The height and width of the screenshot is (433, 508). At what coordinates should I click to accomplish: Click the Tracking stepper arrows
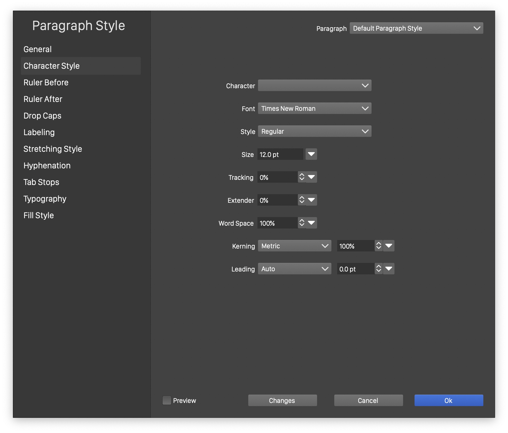[x=302, y=177]
